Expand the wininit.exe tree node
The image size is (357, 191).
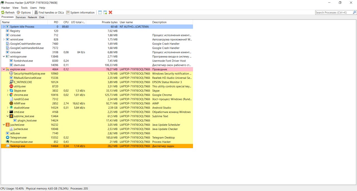pyautogui.click(x=4, y=40)
